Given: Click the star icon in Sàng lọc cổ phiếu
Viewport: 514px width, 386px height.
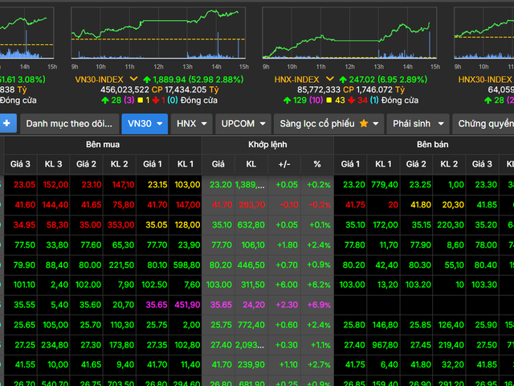Looking at the screenshot, I should (364, 124).
